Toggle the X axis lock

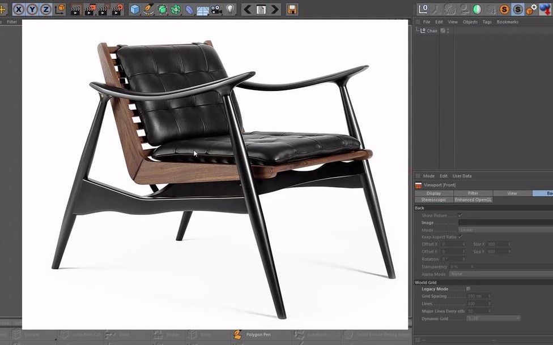(18, 9)
